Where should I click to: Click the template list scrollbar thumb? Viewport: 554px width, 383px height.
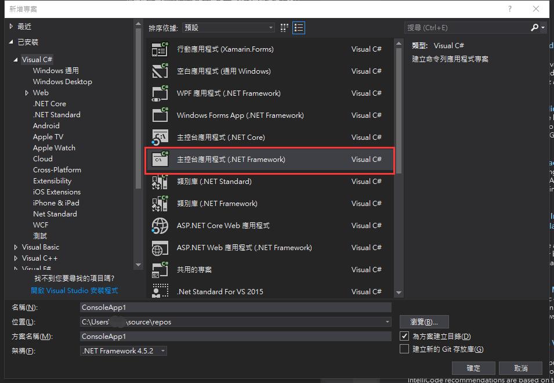pyautogui.click(x=399, y=111)
